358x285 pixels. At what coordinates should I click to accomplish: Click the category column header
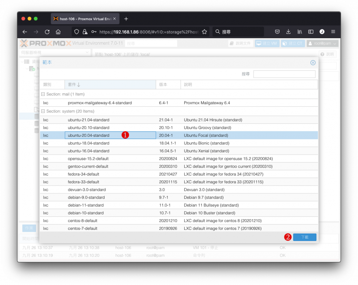click(52, 85)
